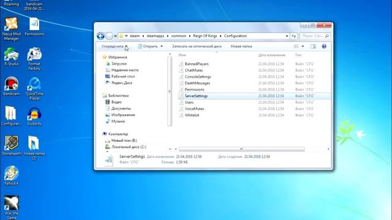Select the Новая папка (2) desktop folder

pos(34,148)
